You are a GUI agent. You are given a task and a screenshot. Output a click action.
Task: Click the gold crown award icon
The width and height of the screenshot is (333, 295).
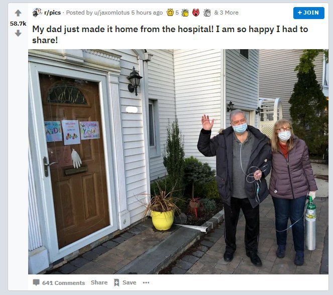[x=170, y=13]
